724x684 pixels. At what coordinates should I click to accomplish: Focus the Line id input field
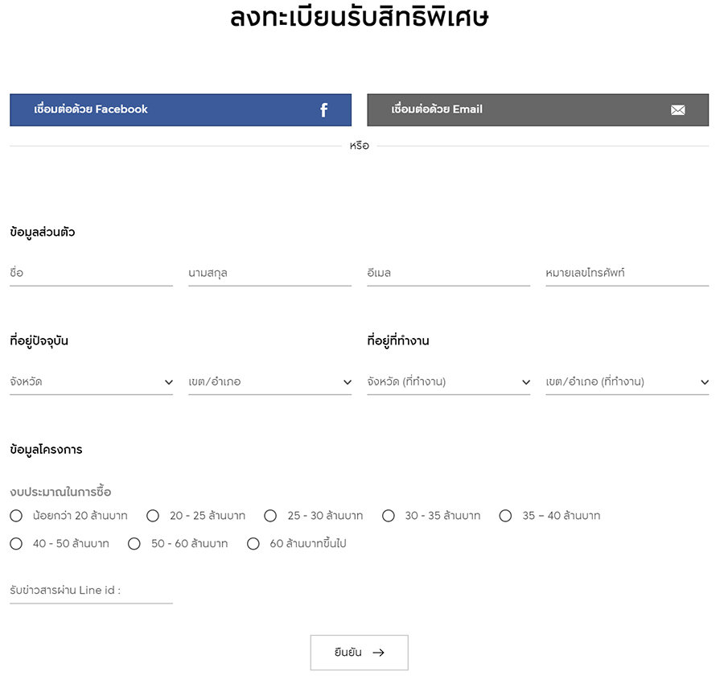point(91,591)
